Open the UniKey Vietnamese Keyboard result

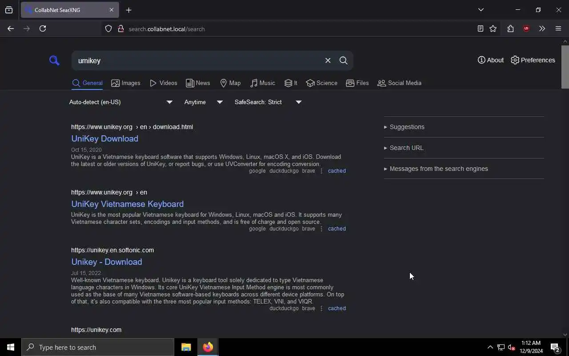(x=127, y=204)
